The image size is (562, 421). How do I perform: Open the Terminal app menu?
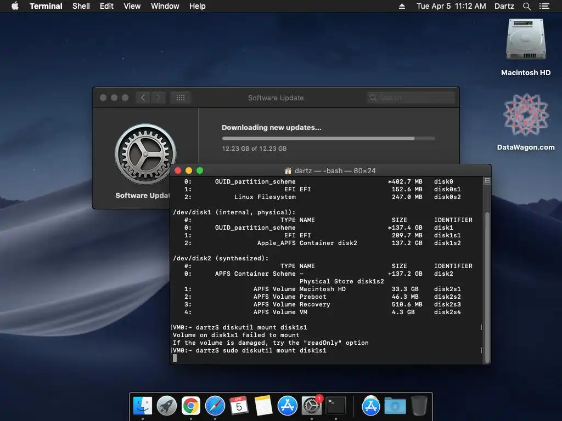click(46, 6)
